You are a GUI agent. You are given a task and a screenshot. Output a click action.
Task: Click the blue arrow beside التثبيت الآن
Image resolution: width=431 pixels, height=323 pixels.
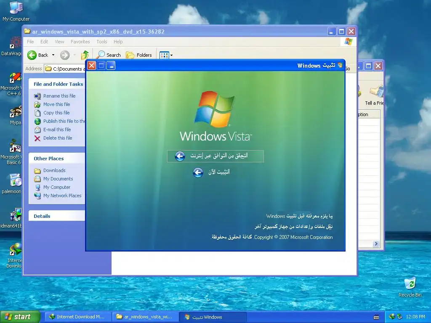(198, 172)
